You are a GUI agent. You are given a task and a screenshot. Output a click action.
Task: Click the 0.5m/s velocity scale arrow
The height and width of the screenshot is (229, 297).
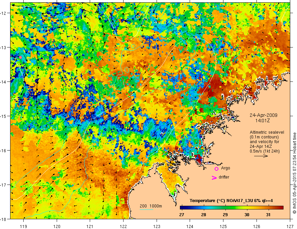pyautogui.click(x=261, y=156)
